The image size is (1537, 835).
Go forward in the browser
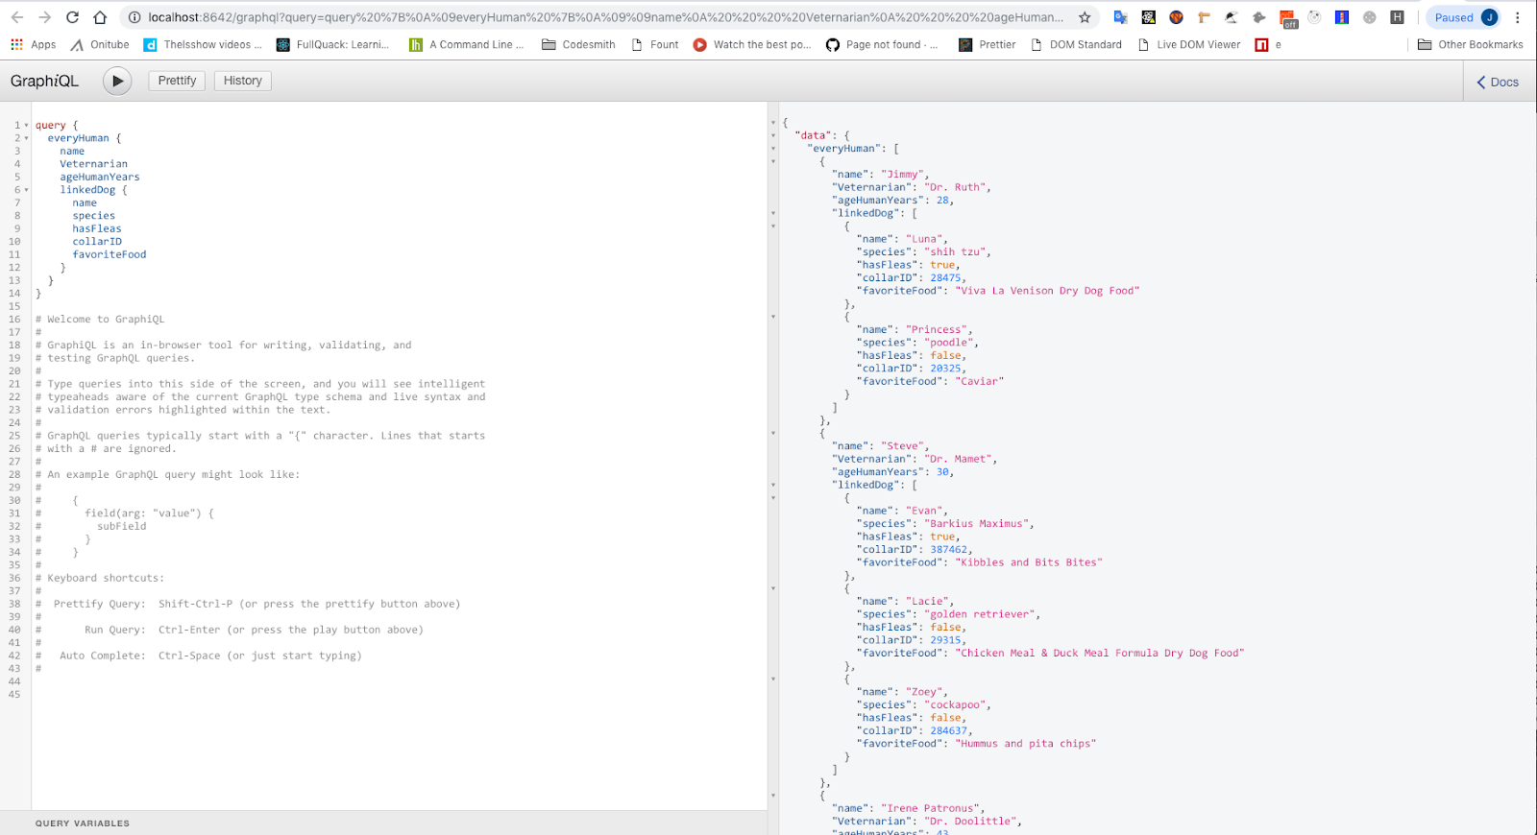coord(44,17)
